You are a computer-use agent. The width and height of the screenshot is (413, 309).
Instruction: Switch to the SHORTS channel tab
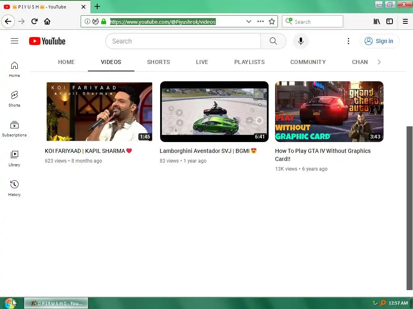point(159,62)
